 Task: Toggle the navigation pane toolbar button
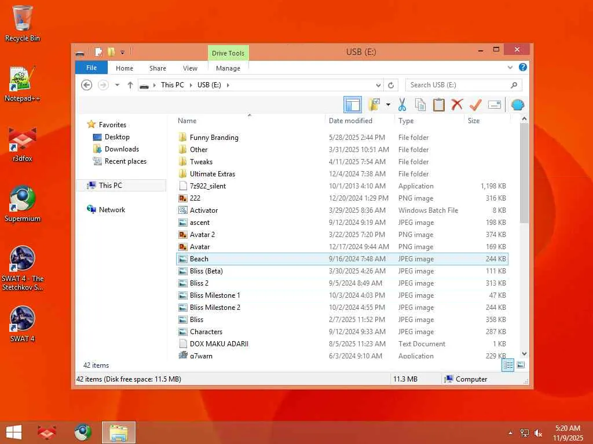(x=353, y=105)
